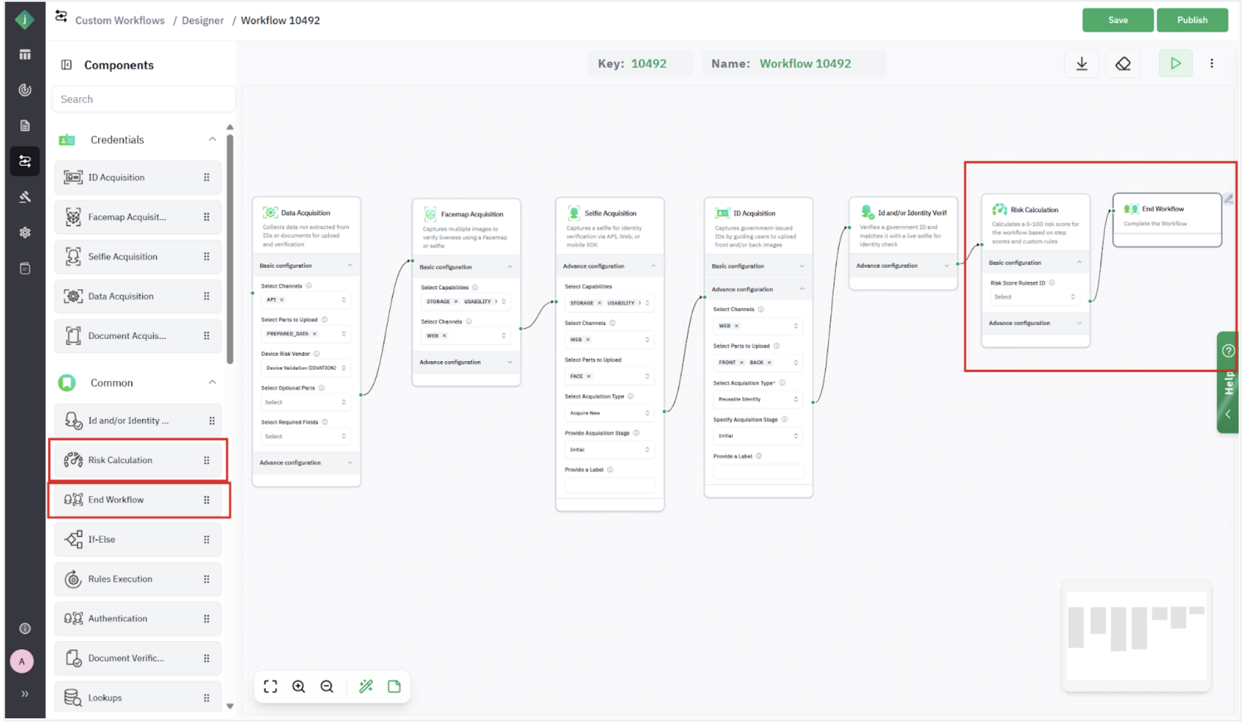Click the fit-to-screen icon
The width and height of the screenshot is (1242, 725).
[x=270, y=686]
